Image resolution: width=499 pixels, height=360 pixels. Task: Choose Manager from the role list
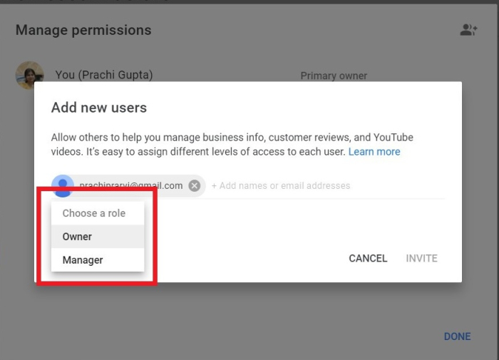click(x=83, y=260)
